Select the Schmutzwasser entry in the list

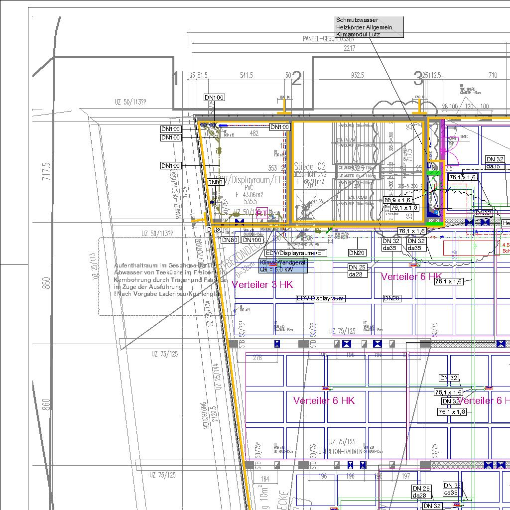357,19
